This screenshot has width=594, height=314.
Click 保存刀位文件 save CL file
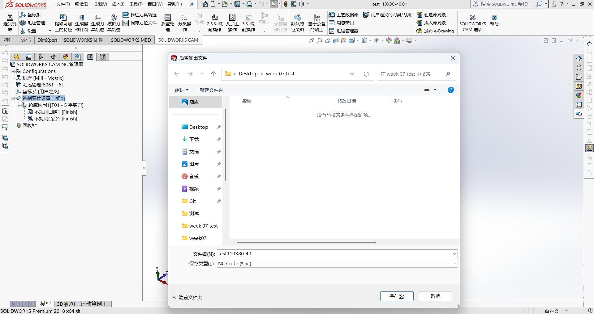click(x=140, y=23)
